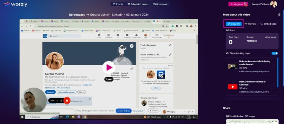
Task: Click the pink Upgrade button
Action: pos(238,4)
